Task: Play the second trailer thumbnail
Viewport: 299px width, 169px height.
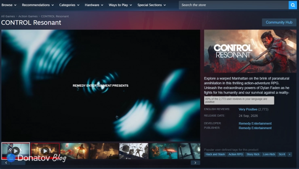Action: point(45,151)
